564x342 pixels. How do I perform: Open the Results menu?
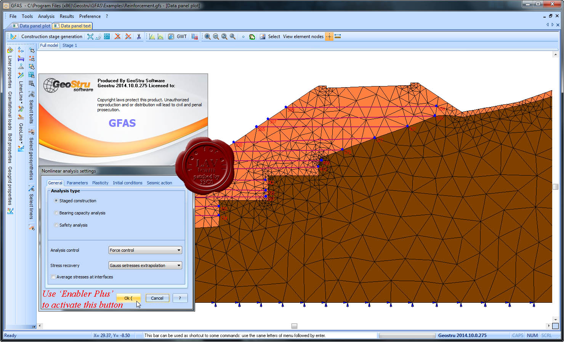pos(67,16)
